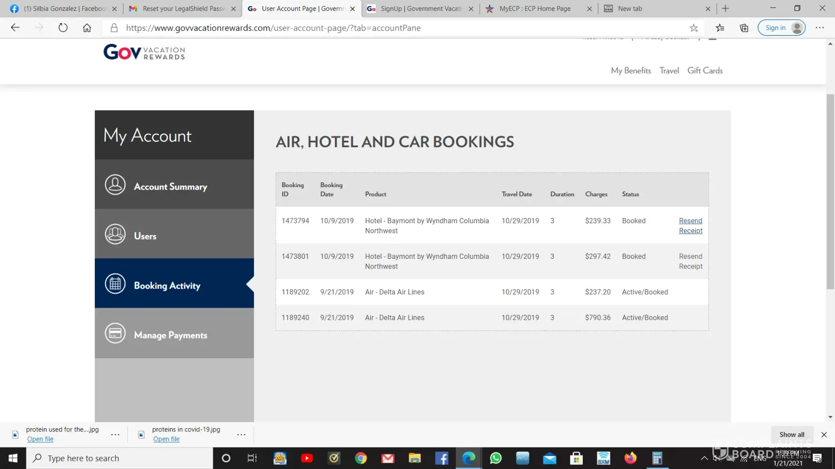835x469 pixels.
Task: Click the Account Summary profile icon
Action: point(115,185)
